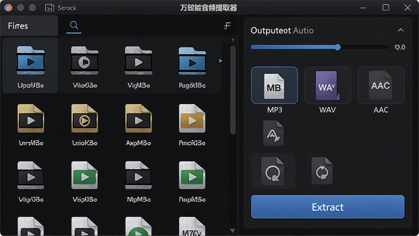Choose AAC as the output format

[381, 85]
